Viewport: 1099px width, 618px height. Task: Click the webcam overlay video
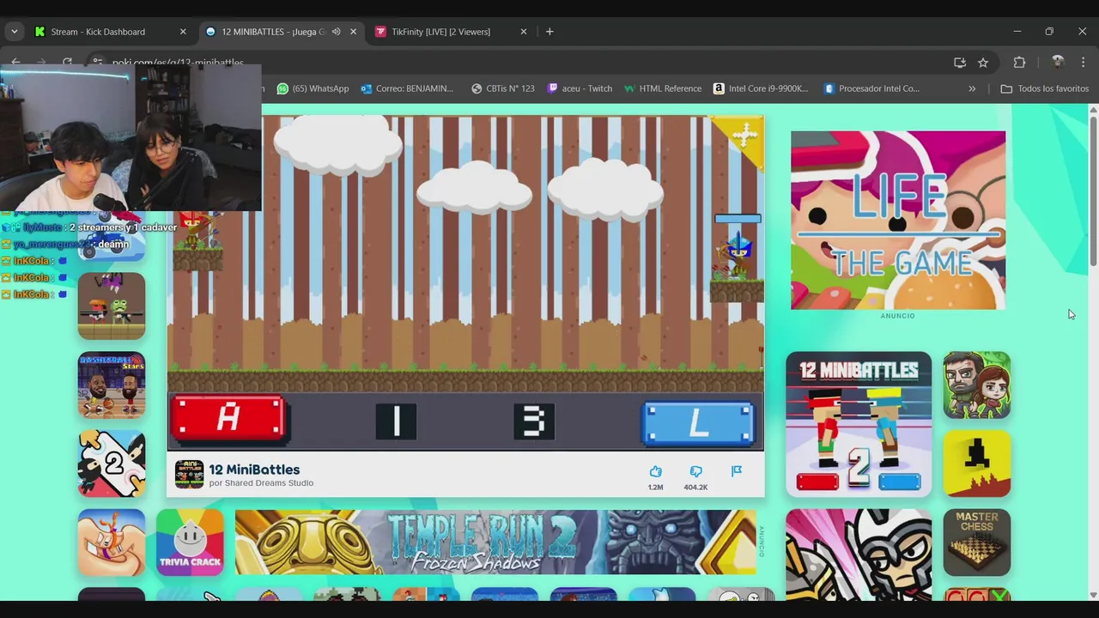coord(131,137)
